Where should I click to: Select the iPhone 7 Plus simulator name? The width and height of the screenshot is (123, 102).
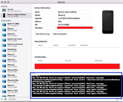(13, 91)
